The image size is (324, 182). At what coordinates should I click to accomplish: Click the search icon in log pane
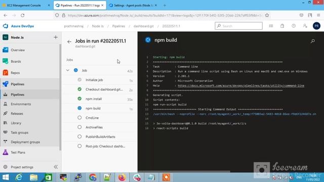pos(313,41)
